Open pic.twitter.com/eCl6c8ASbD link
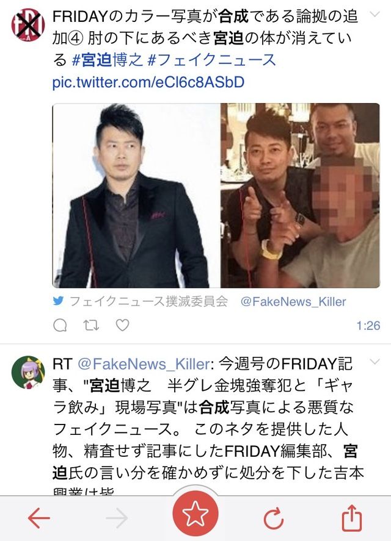 click(148, 82)
